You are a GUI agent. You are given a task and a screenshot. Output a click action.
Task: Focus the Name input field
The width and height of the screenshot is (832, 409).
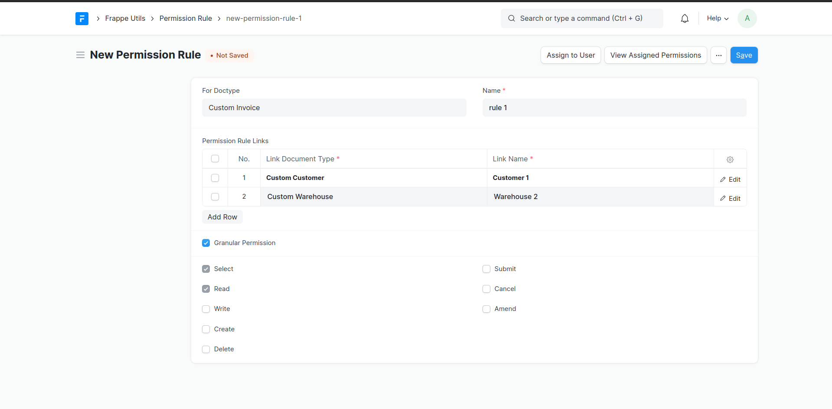pos(614,108)
